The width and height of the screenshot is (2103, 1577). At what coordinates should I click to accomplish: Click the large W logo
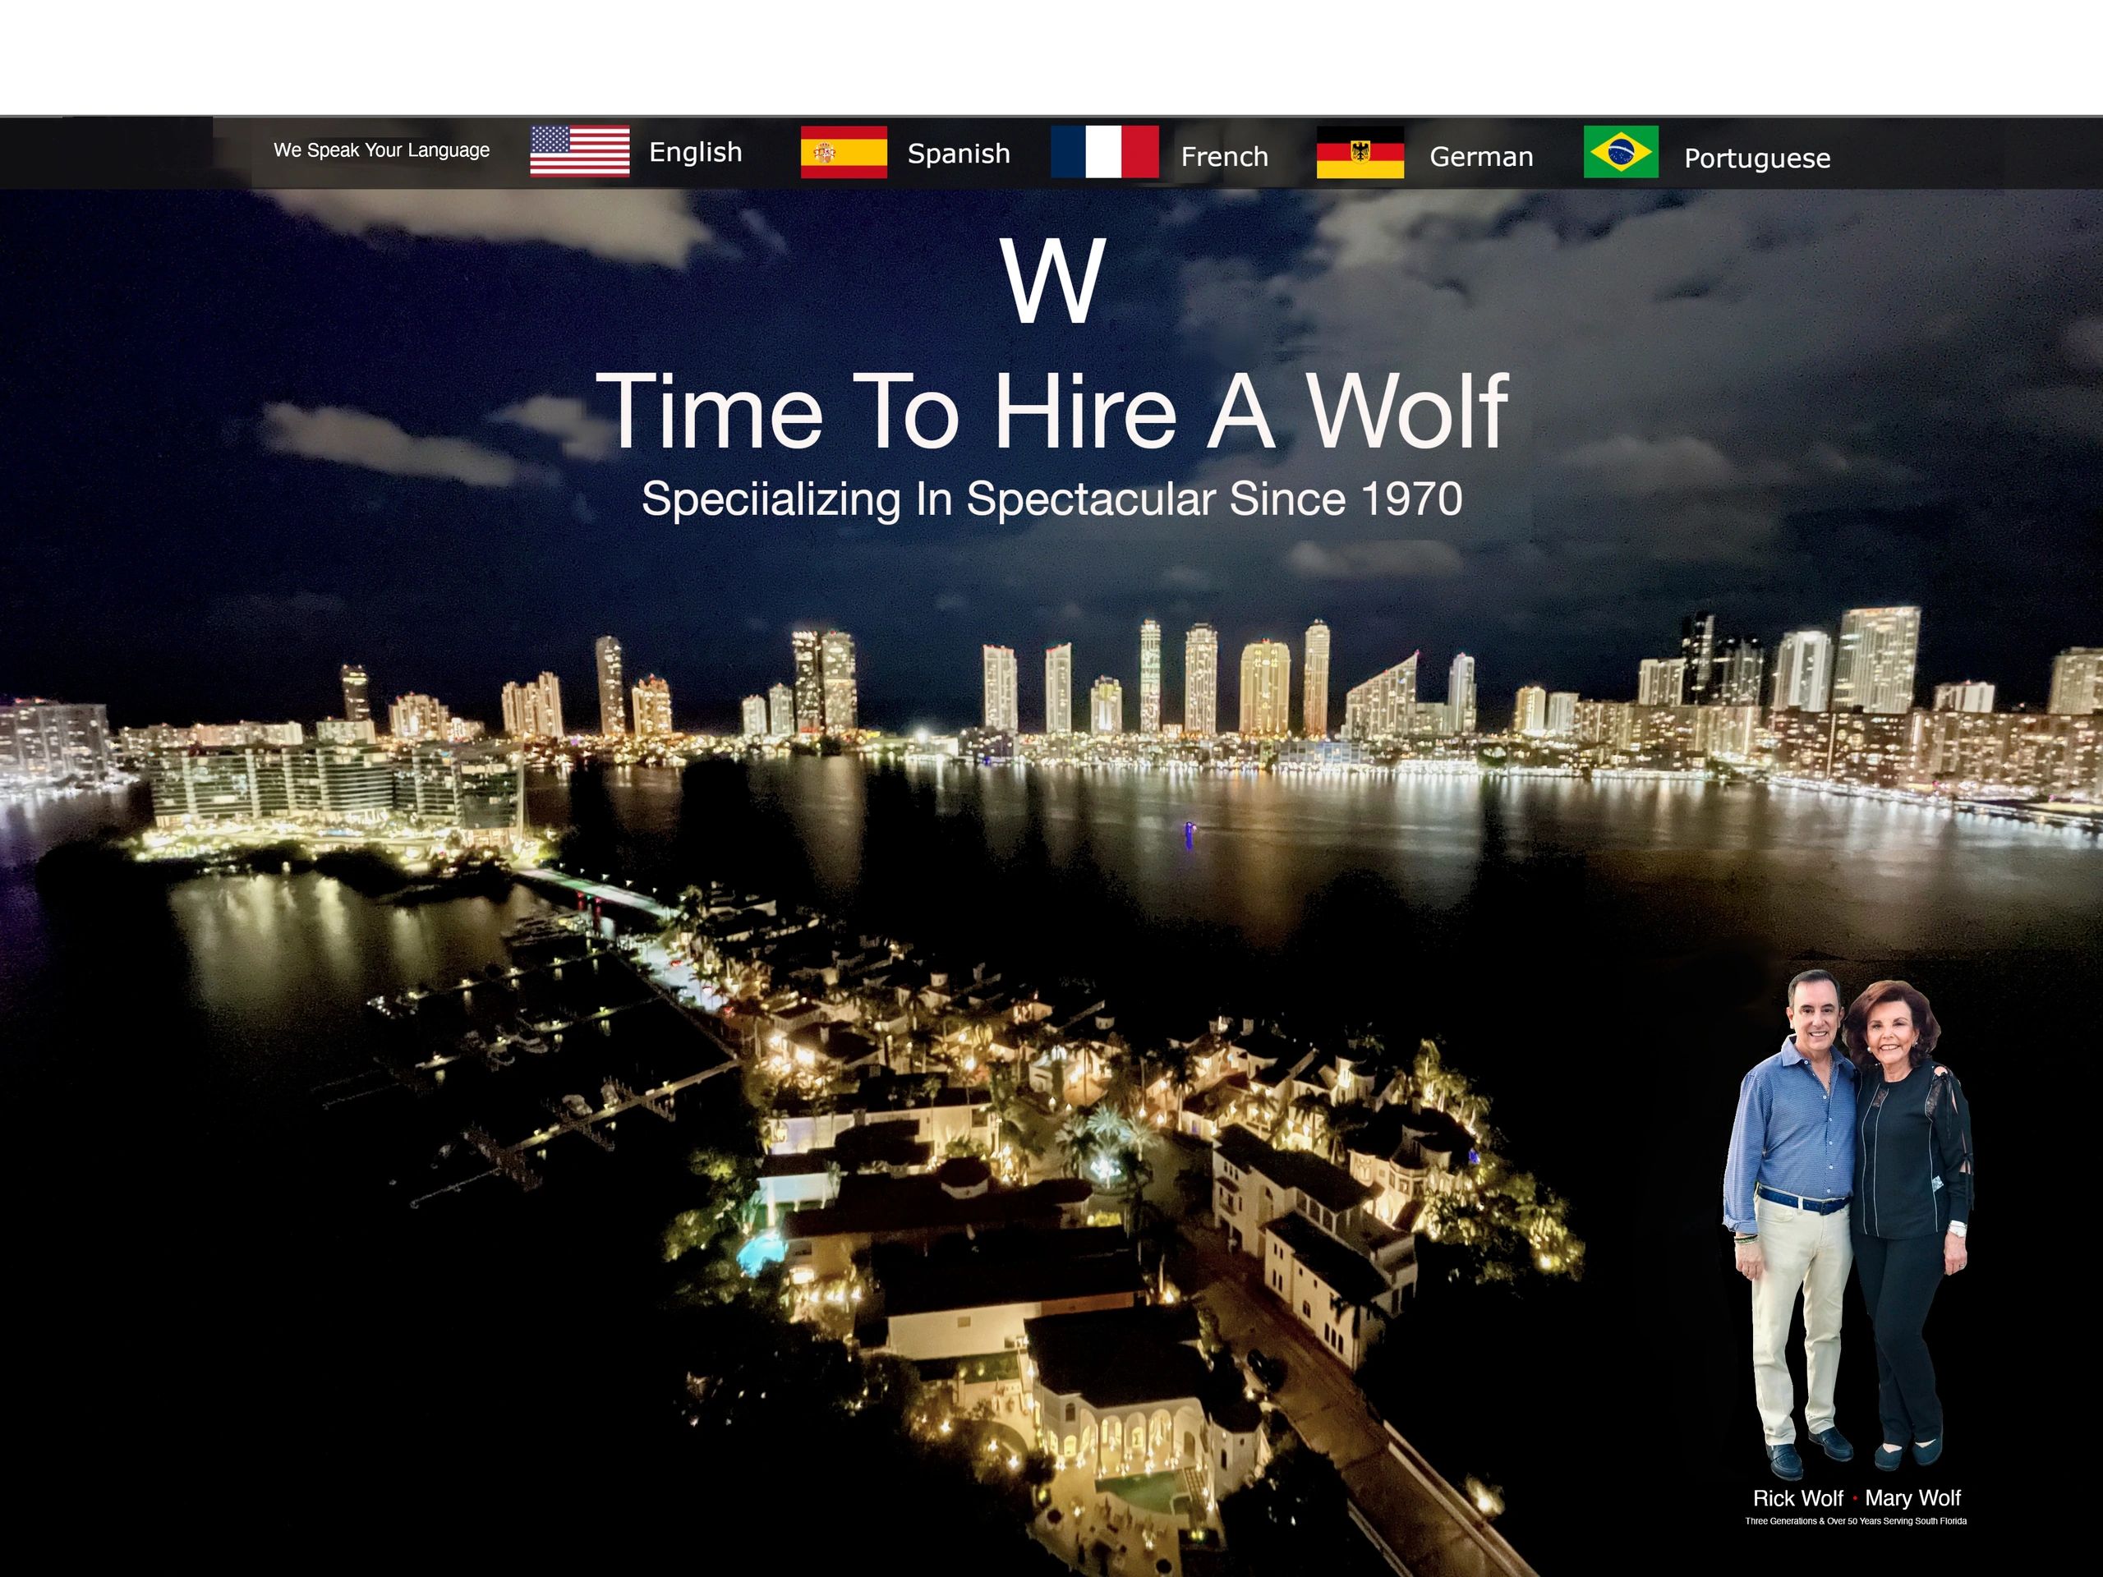(1052, 282)
